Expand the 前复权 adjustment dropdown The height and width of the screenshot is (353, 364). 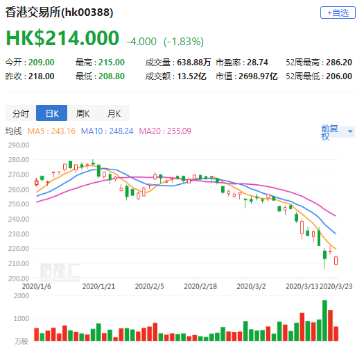tap(338, 132)
